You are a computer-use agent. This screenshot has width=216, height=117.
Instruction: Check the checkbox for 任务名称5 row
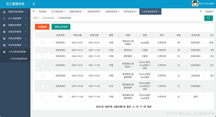tap(43, 86)
